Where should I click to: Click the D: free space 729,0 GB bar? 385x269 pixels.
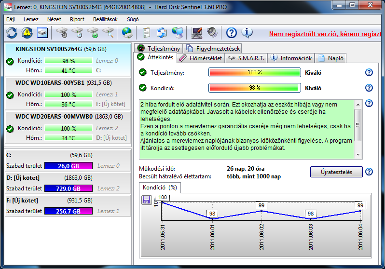[69, 188]
